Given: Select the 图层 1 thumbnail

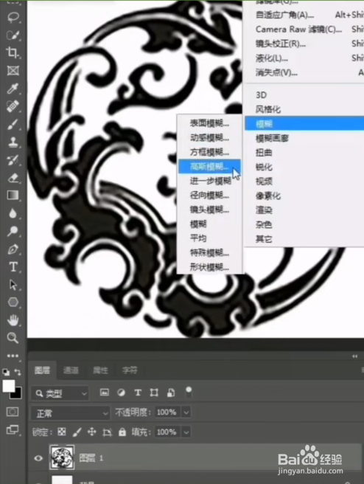Looking at the screenshot, I should 62,457.
